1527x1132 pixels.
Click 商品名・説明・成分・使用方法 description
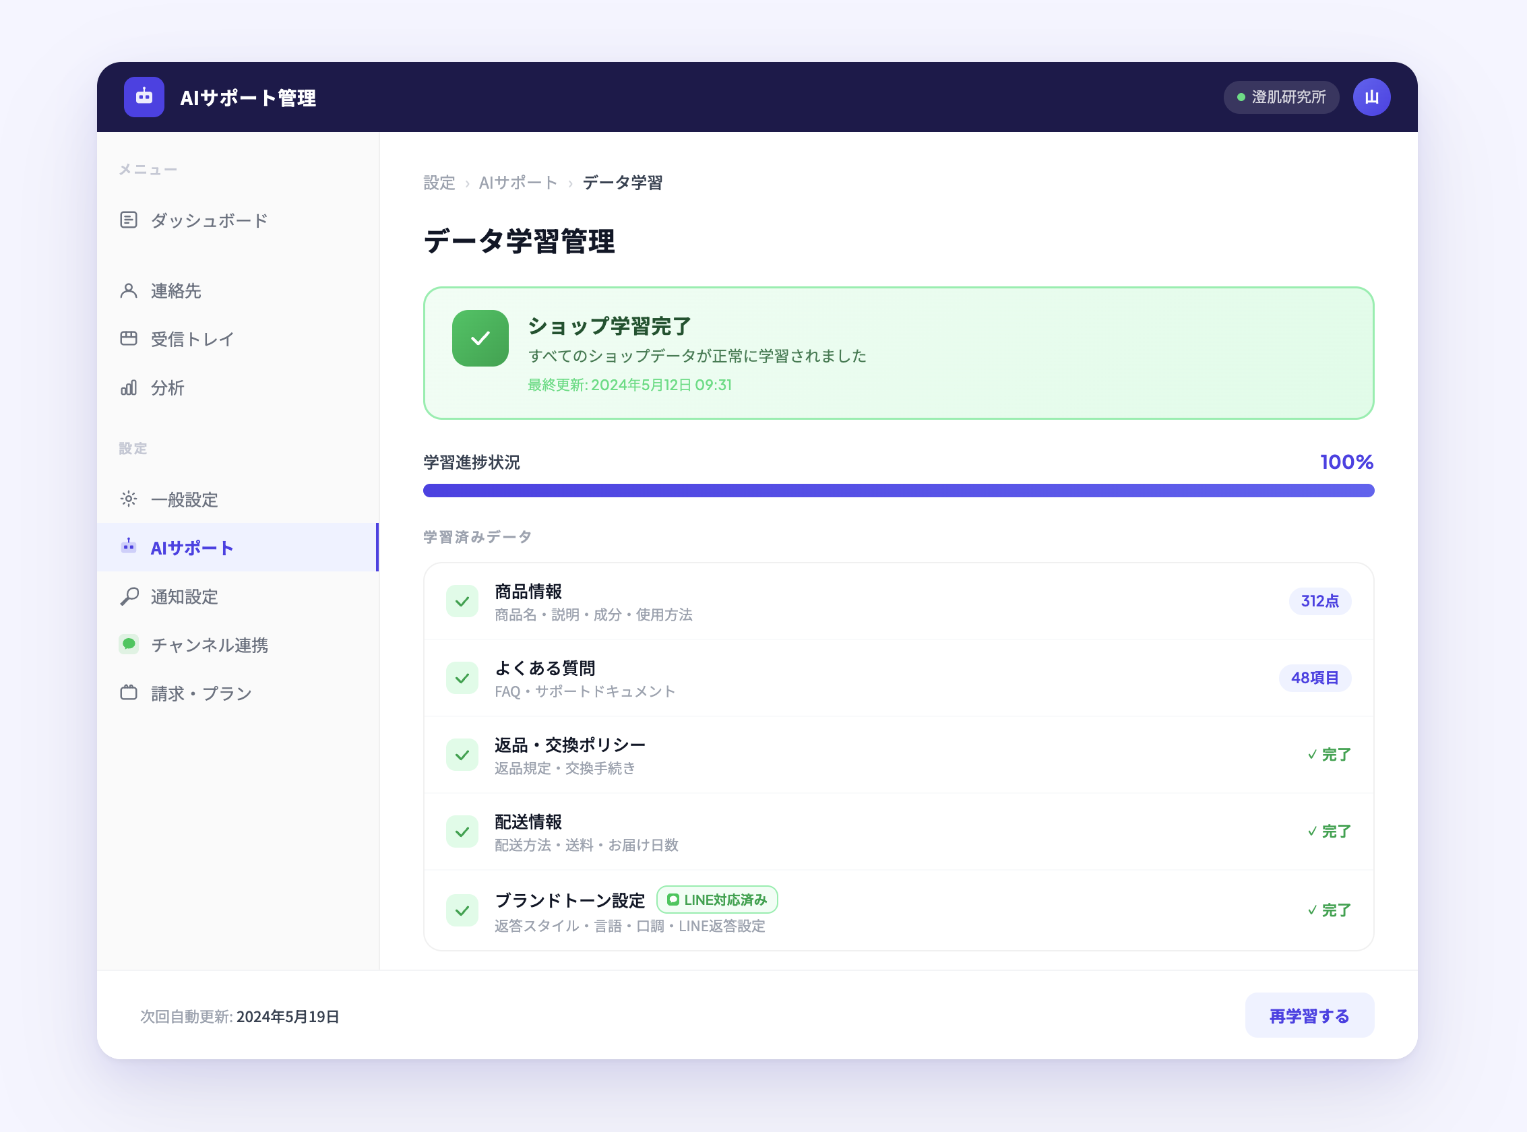pos(594,615)
